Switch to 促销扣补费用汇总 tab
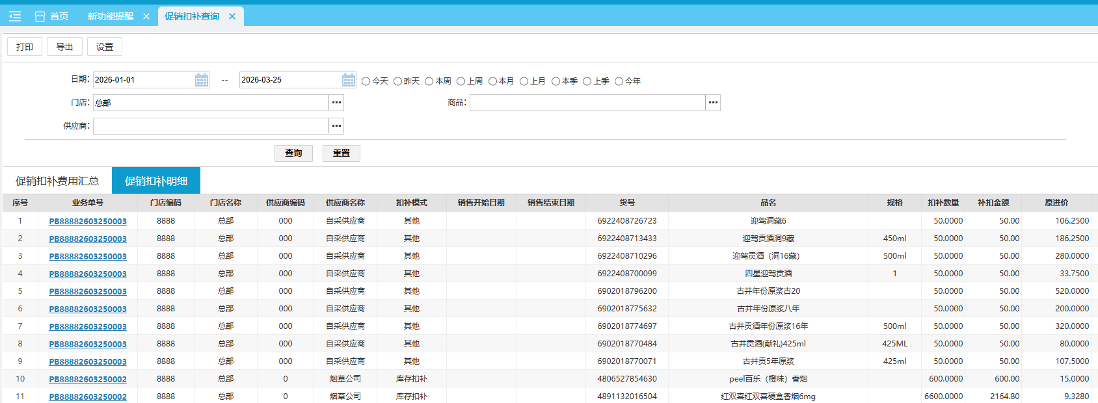 pos(57,181)
